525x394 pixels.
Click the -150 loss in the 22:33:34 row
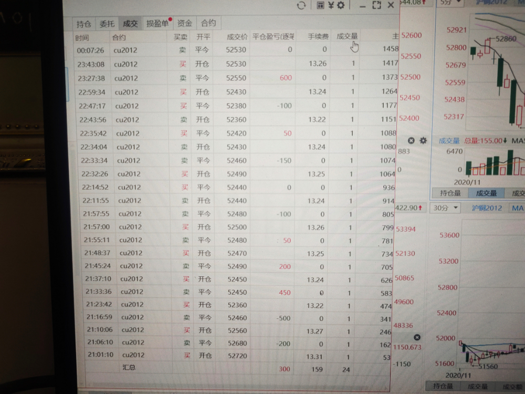[284, 160]
